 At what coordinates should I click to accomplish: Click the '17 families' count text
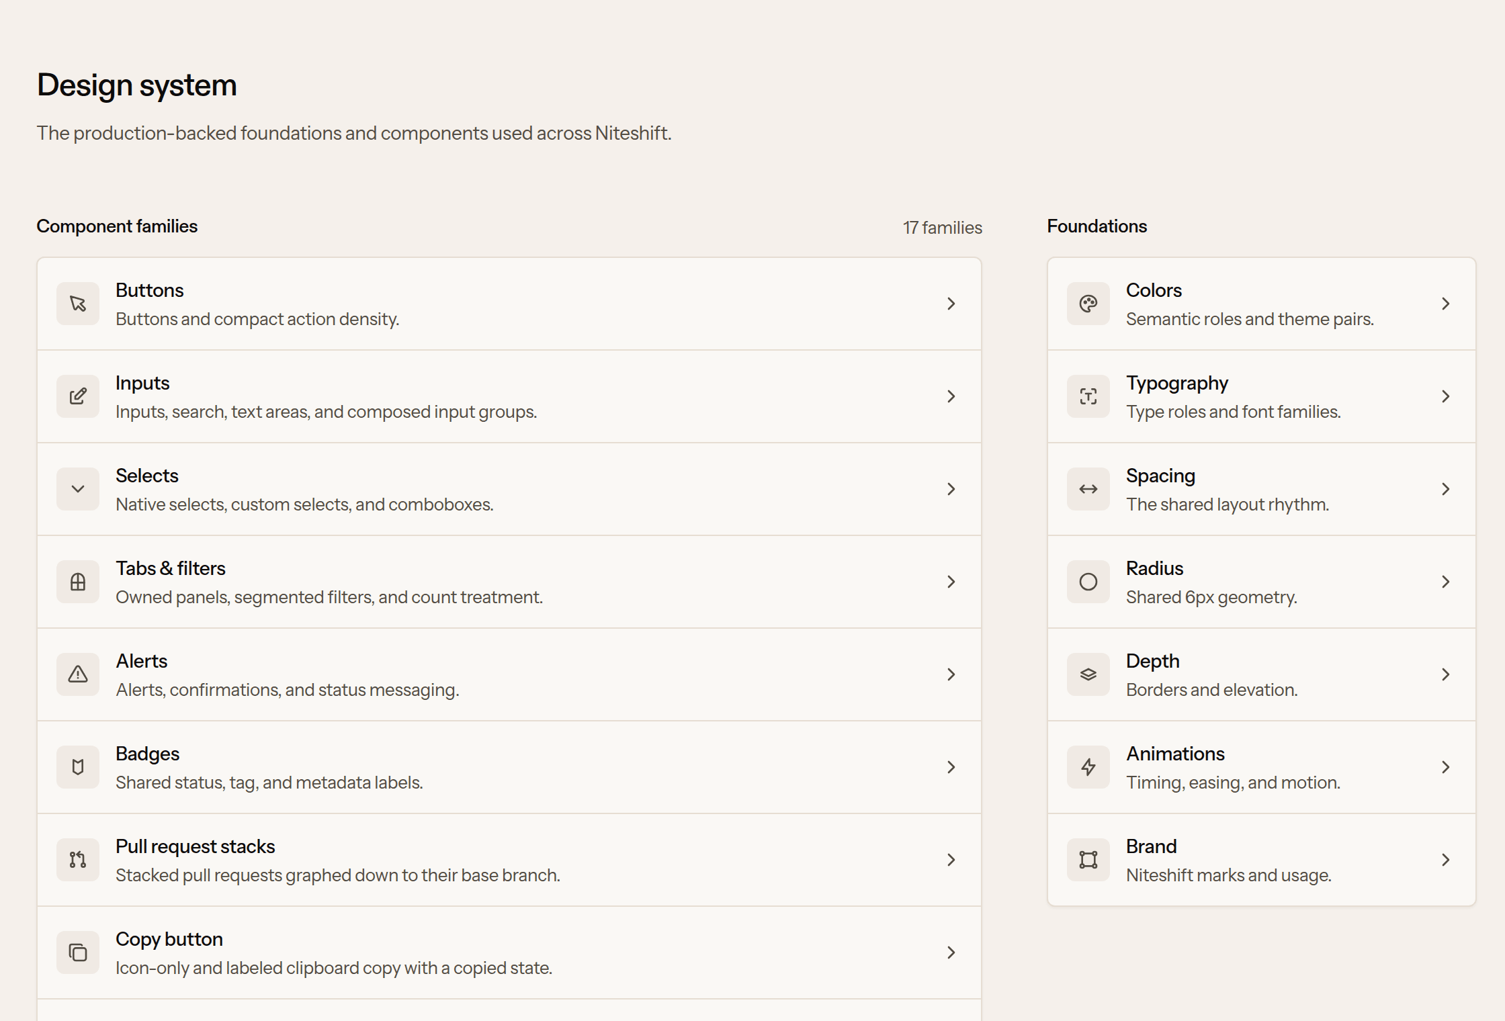[x=943, y=228]
